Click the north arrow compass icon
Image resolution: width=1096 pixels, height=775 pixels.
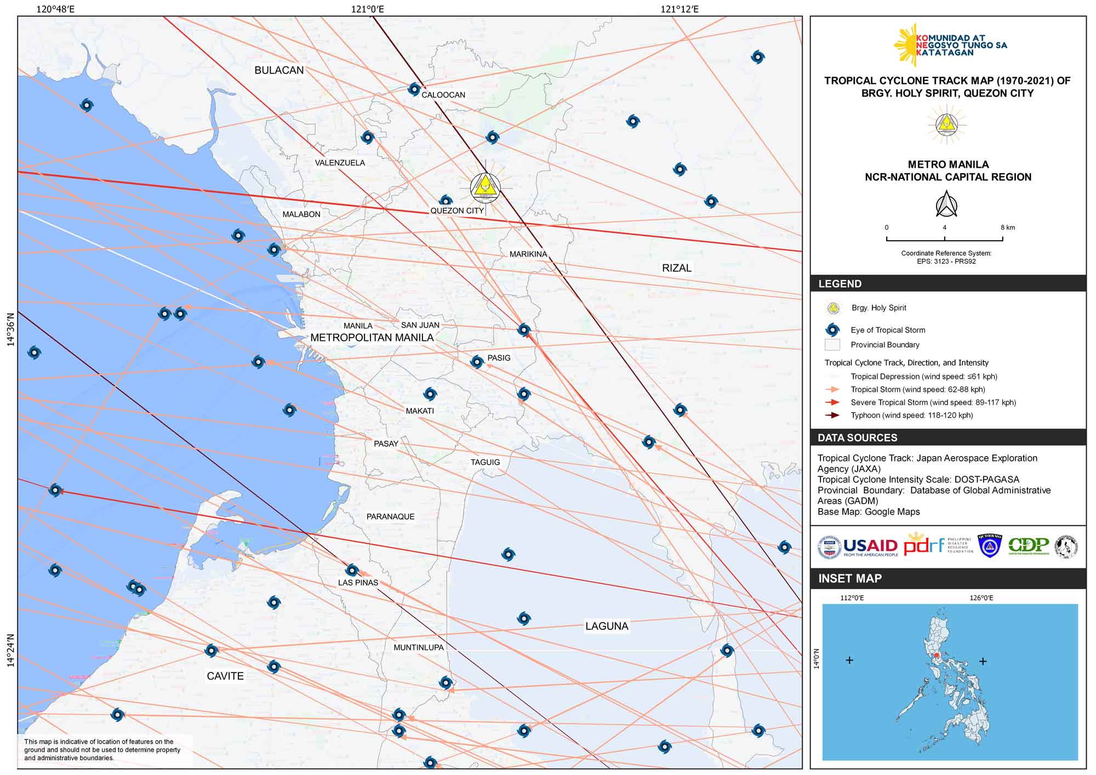946,204
